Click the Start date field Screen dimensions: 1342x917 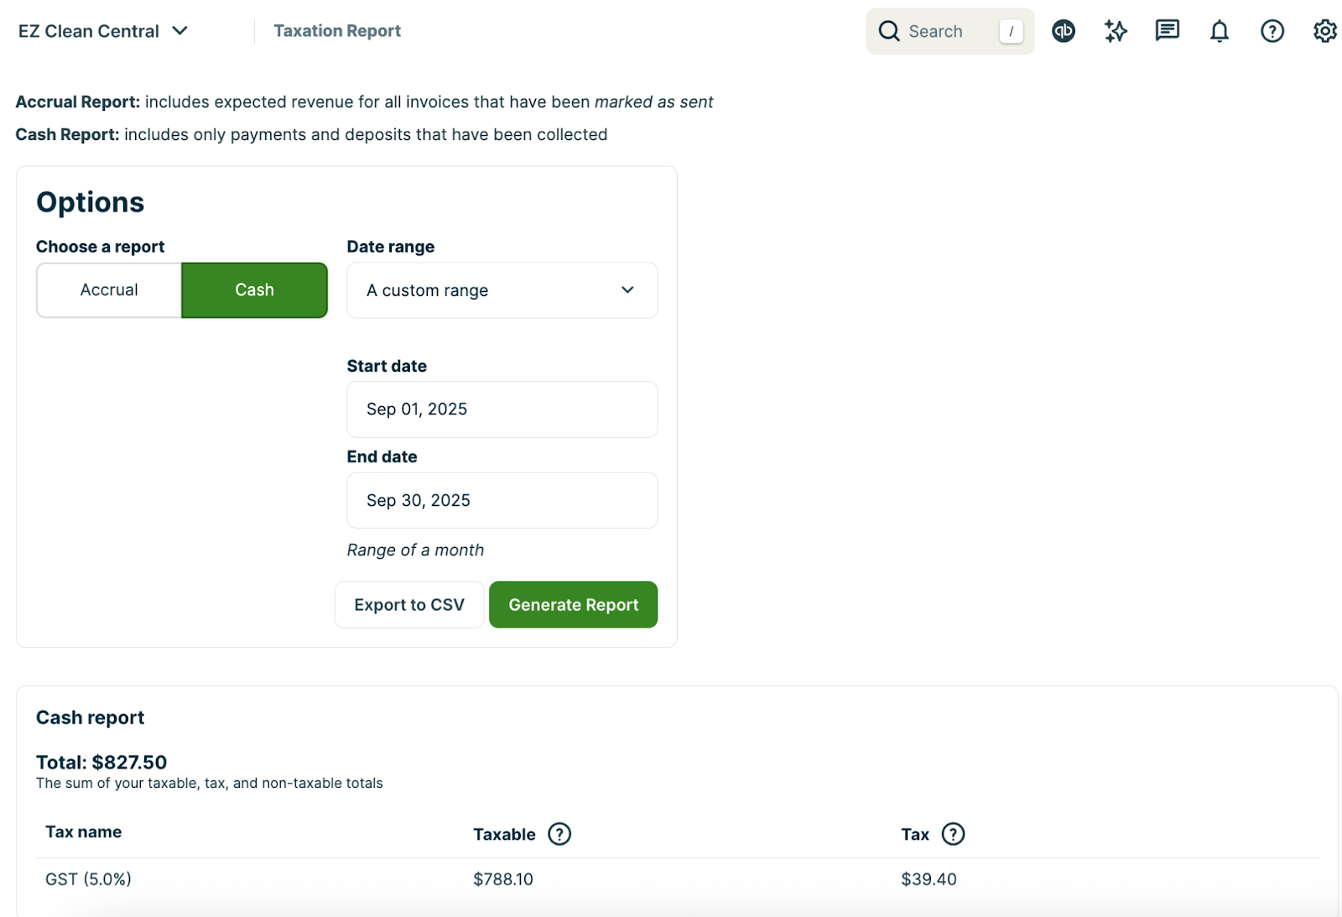pyautogui.click(x=502, y=409)
